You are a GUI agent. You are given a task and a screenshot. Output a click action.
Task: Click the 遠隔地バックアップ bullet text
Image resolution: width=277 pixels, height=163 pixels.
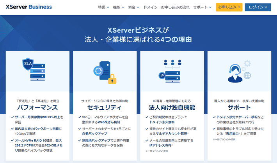tap(106, 143)
